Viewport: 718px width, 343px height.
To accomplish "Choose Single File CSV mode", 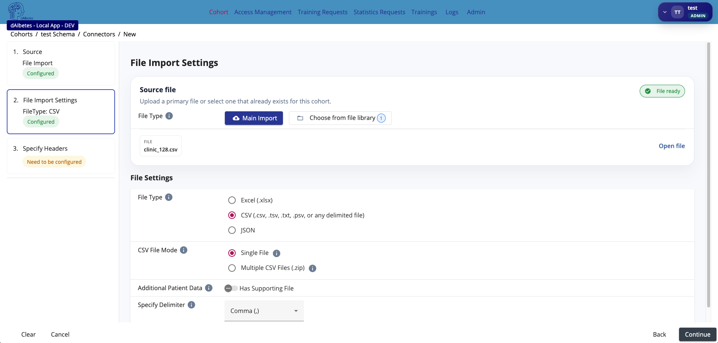I will (x=232, y=253).
